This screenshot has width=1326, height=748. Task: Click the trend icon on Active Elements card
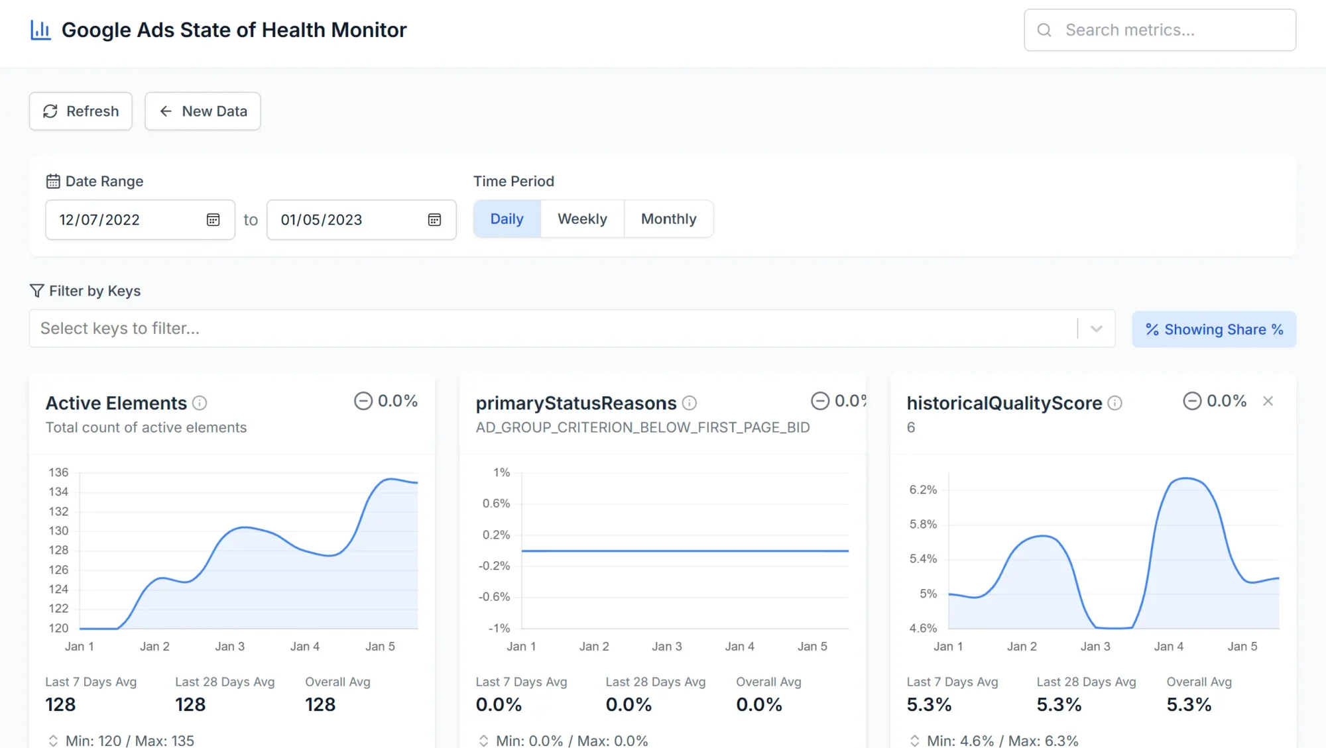[363, 401]
